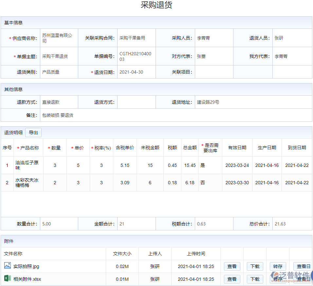
Task: Click 查看 for 实际拍照.jpg
Action: coord(232,266)
